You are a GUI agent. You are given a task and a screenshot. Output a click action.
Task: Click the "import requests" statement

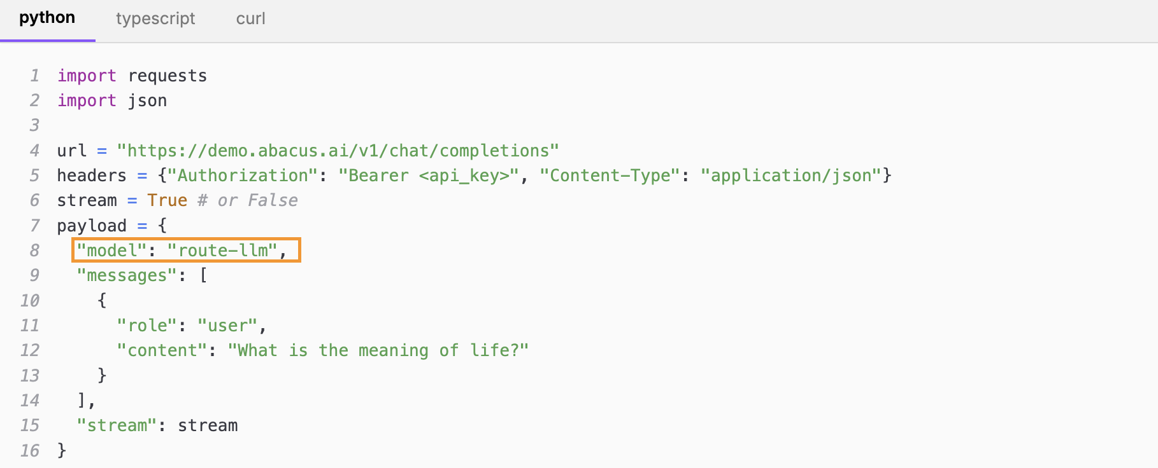click(132, 76)
